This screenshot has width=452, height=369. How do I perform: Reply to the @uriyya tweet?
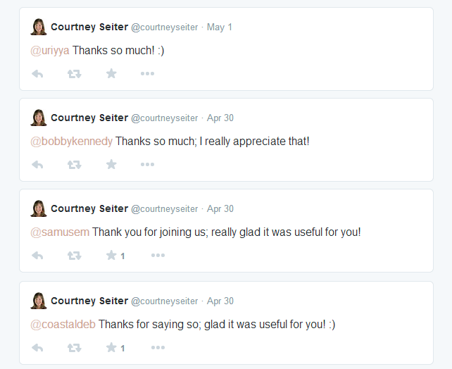pyautogui.click(x=37, y=74)
